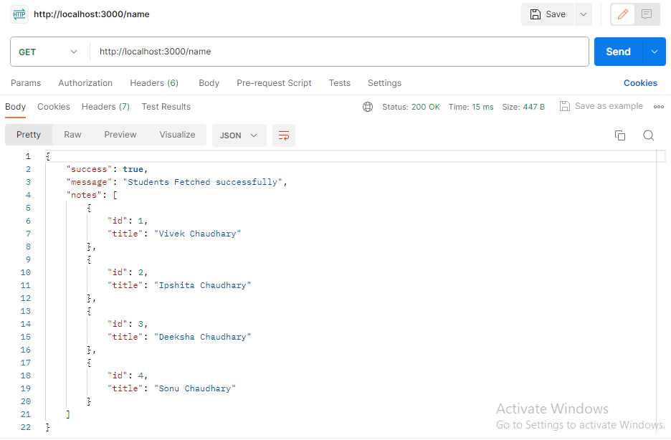Switch response view to Raw

tap(72, 135)
